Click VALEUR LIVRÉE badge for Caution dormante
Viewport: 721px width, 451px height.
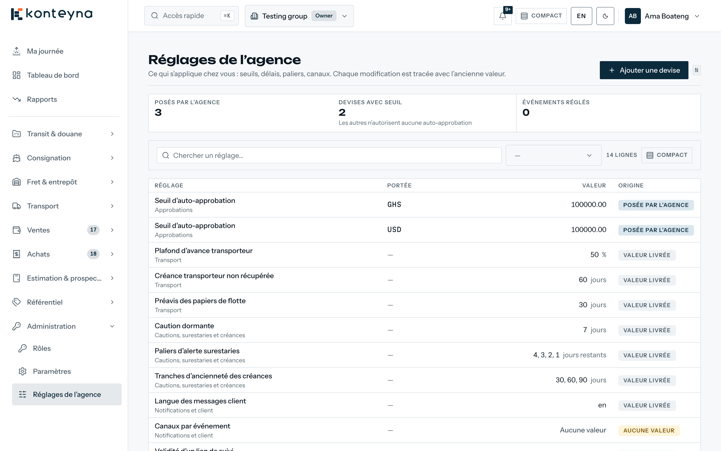point(647,330)
